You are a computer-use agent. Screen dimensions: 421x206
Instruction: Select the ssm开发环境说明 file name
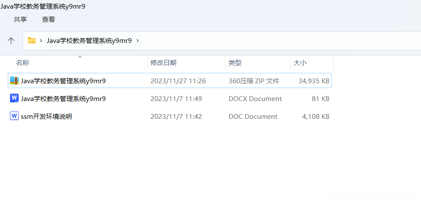pos(46,116)
